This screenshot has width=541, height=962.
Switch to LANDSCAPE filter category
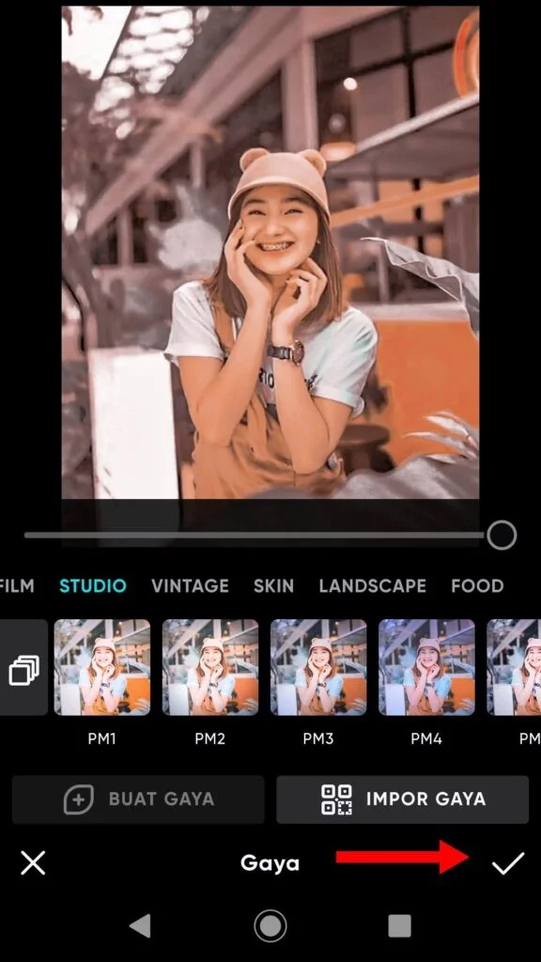coord(372,586)
